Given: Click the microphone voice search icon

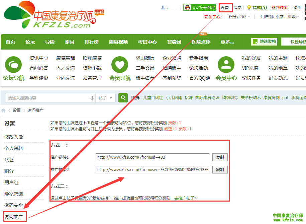Looking at the screenshot, I should pos(92,98).
